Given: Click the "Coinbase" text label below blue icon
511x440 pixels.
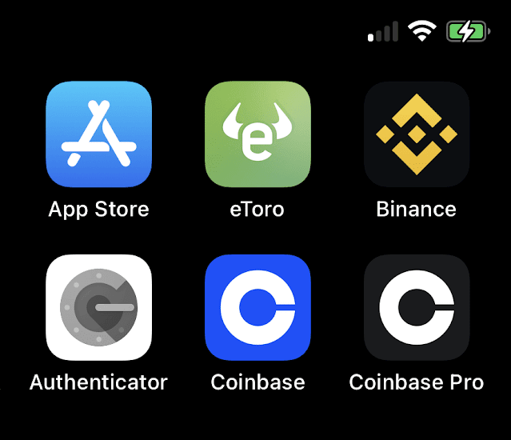Looking at the screenshot, I should [x=257, y=382].
